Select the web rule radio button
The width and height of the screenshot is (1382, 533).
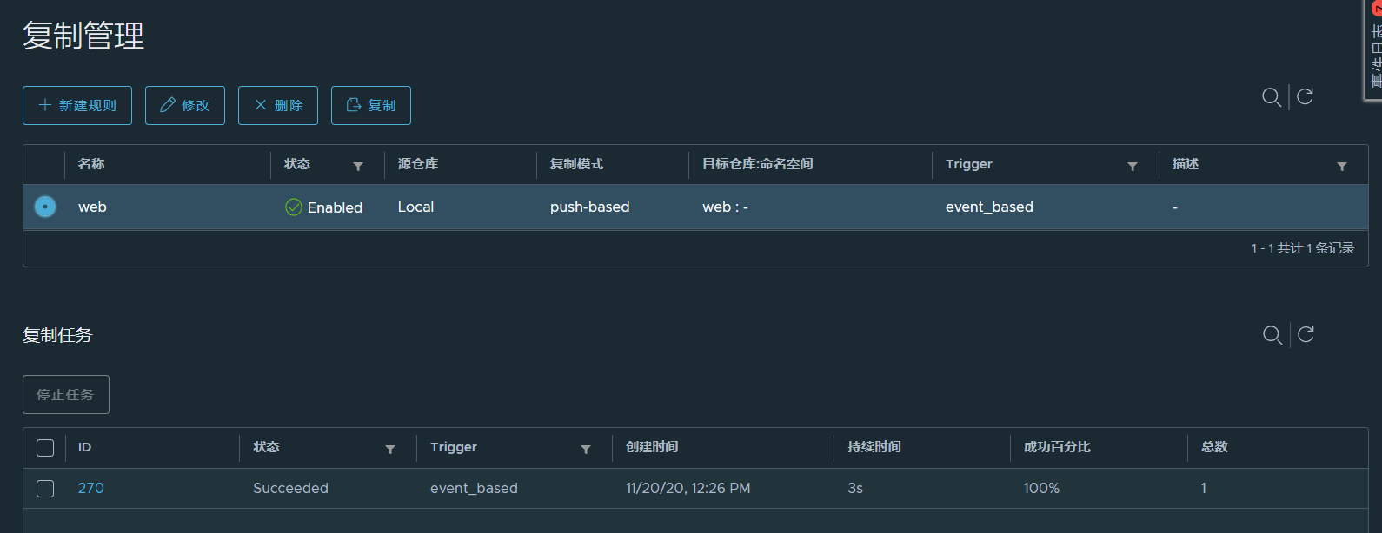45,207
